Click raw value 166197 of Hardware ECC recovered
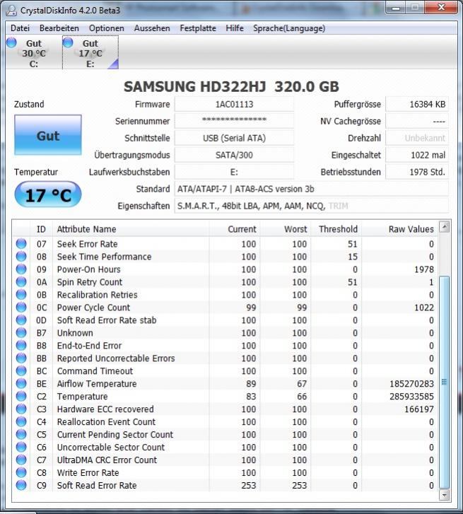Image resolution: width=463 pixels, height=514 pixels. [419, 409]
